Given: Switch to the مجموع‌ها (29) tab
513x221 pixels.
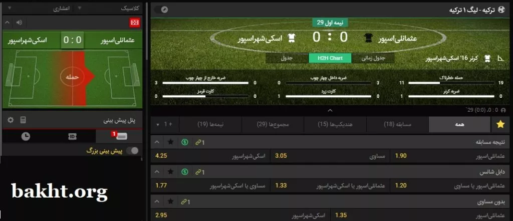Looking at the screenshot, I should [x=273, y=124].
